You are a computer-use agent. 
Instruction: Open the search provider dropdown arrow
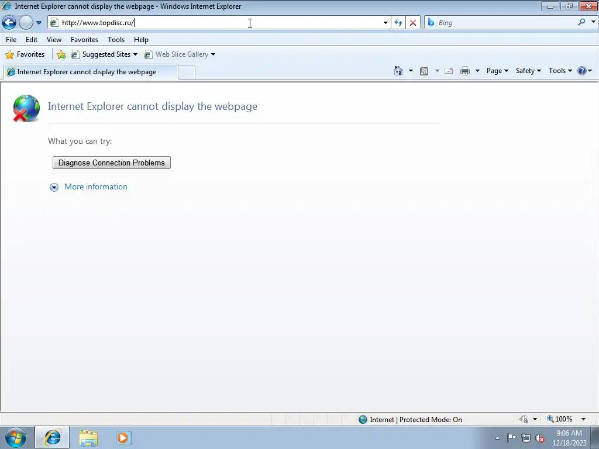click(x=593, y=22)
